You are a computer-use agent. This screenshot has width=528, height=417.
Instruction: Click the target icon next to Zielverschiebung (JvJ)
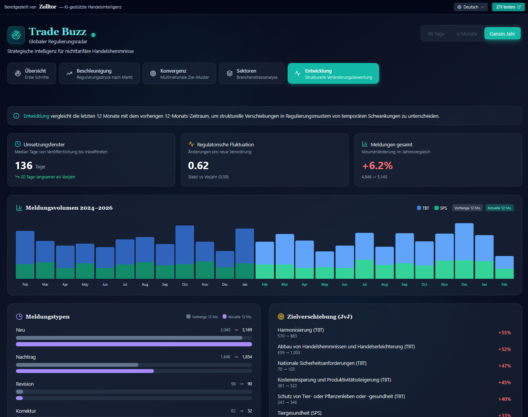coord(281,316)
